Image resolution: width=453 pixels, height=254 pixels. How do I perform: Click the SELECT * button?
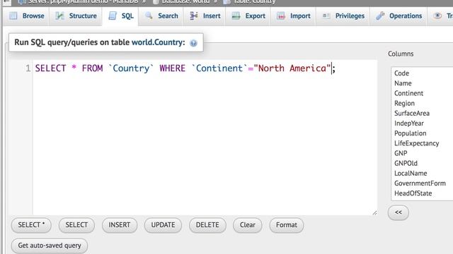[31, 225]
